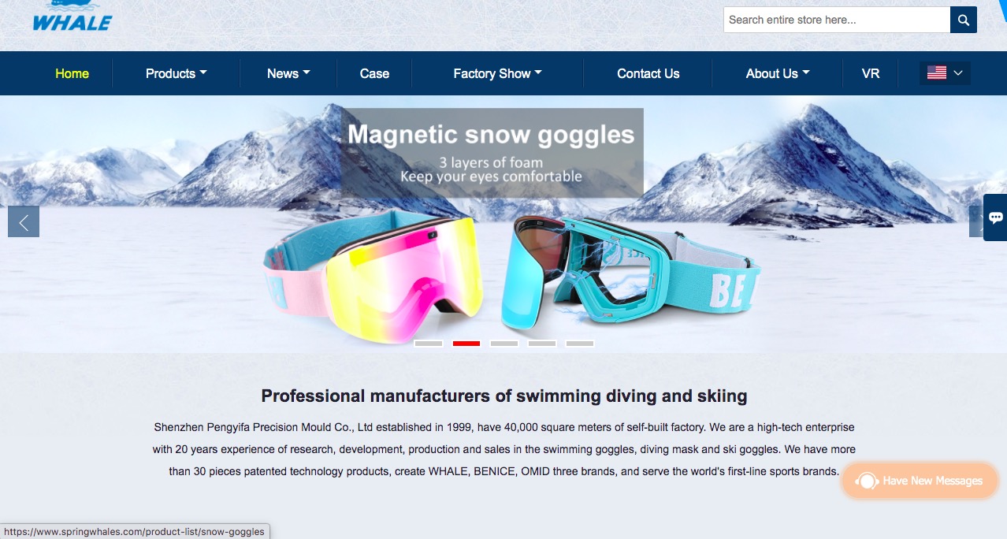1007x539 pixels.
Task: Expand the News dropdown menu
Action: [x=288, y=73]
